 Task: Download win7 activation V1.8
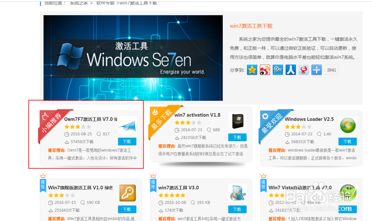[x=237, y=138]
